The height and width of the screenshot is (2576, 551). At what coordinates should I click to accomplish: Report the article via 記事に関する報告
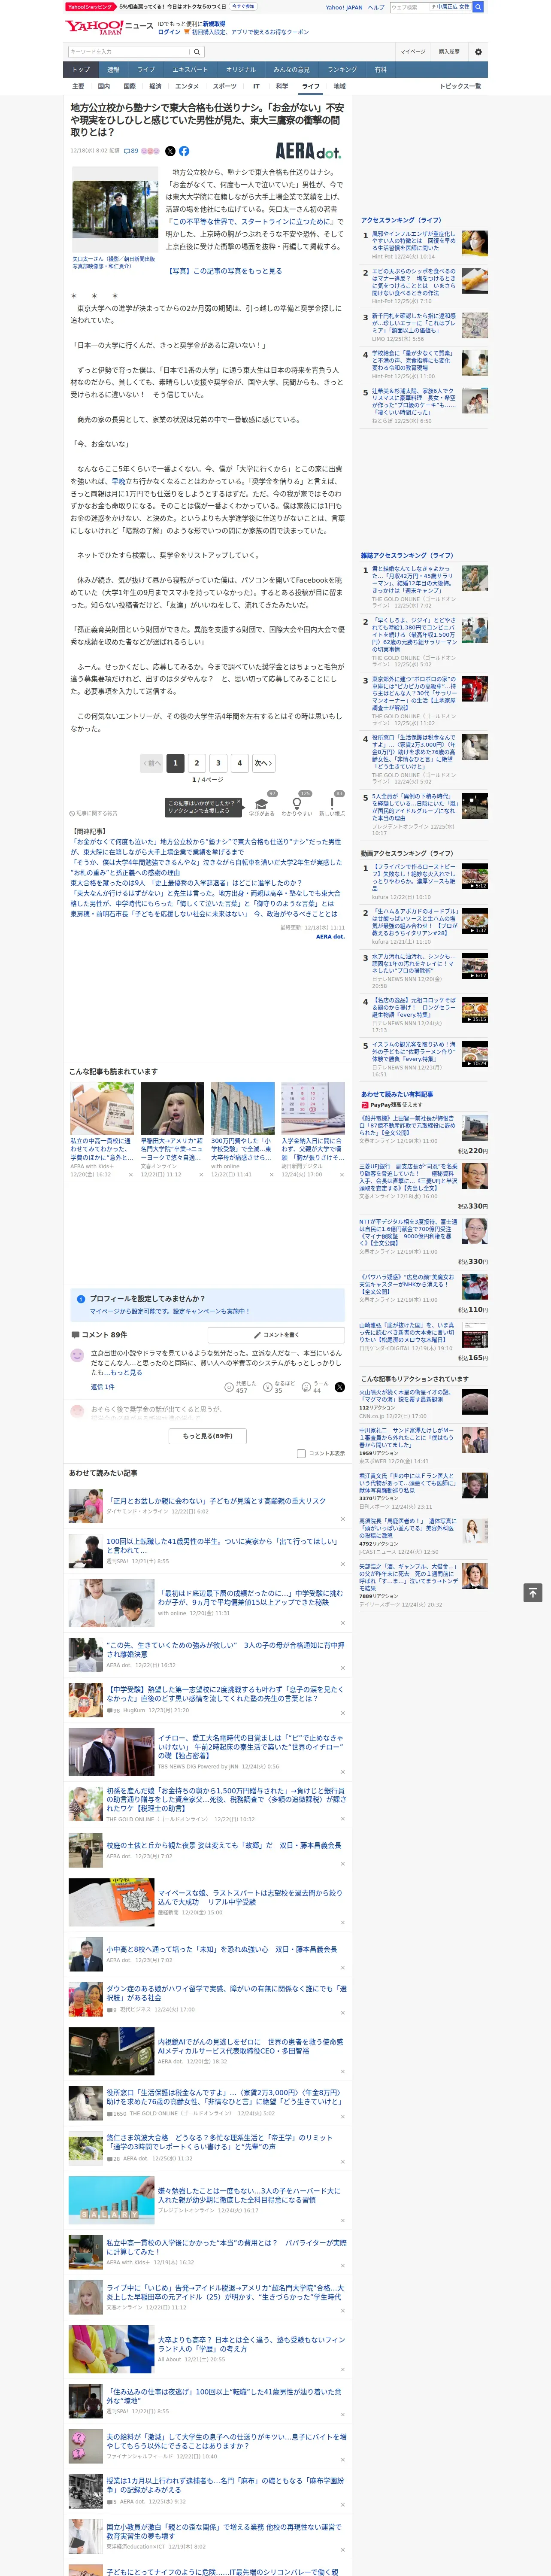[93, 813]
